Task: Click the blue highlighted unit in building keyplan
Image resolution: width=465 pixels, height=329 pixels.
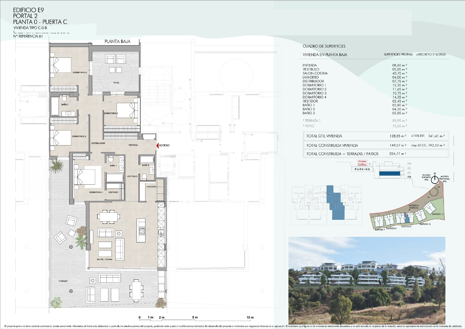Action: coord(335,202)
